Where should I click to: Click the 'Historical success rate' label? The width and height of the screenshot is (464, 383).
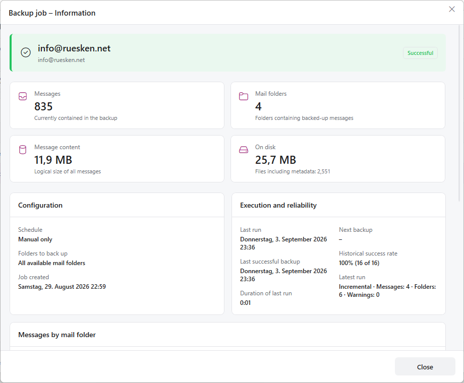point(368,253)
